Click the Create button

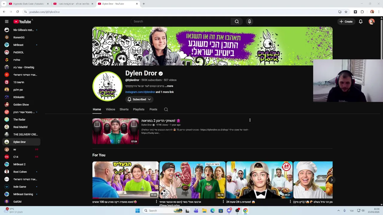point(346,21)
